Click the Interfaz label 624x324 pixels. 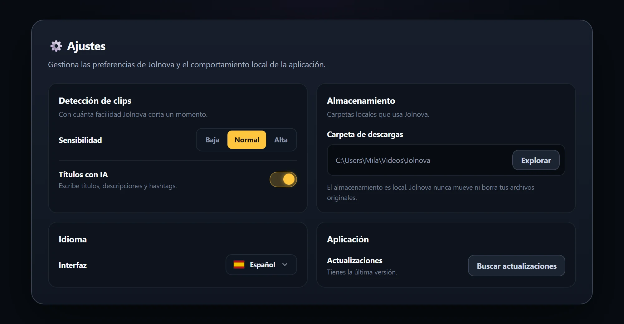[73, 265]
